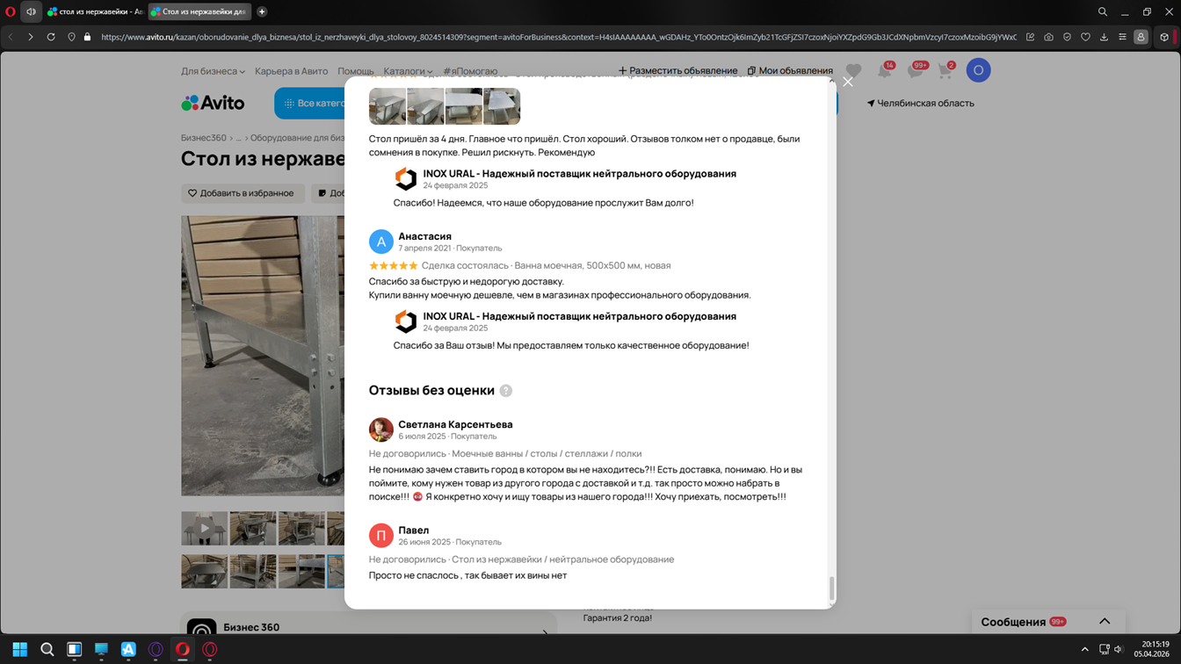The height and width of the screenshot is (664, 1181).
Task: Expand the Для бизнеса dropdown
Action: [x=213, y=71]
